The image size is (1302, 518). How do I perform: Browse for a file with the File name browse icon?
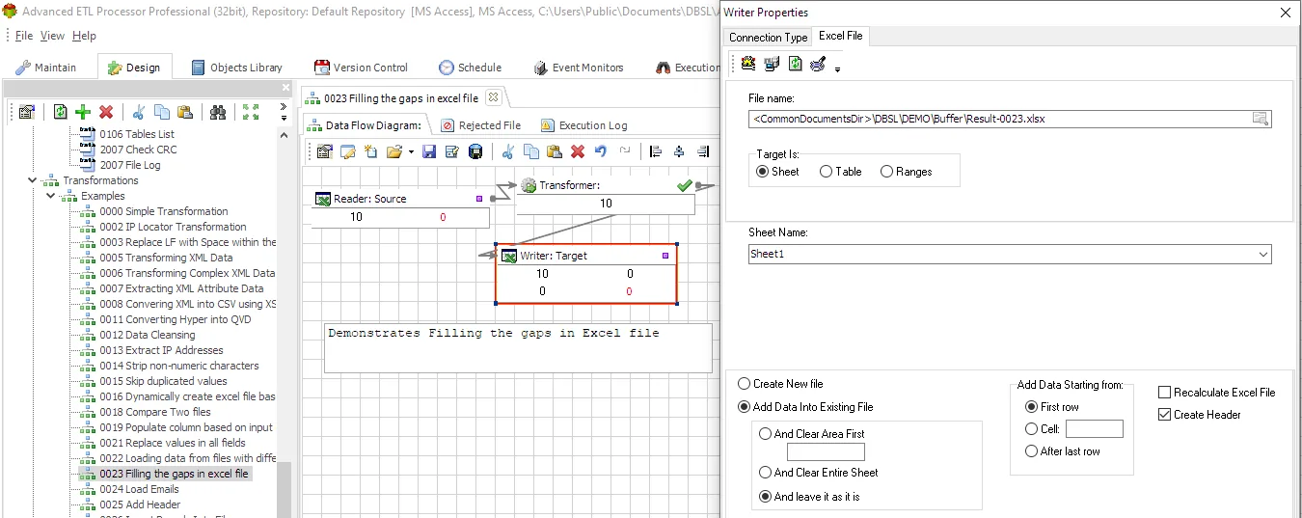click(1261, 119)
